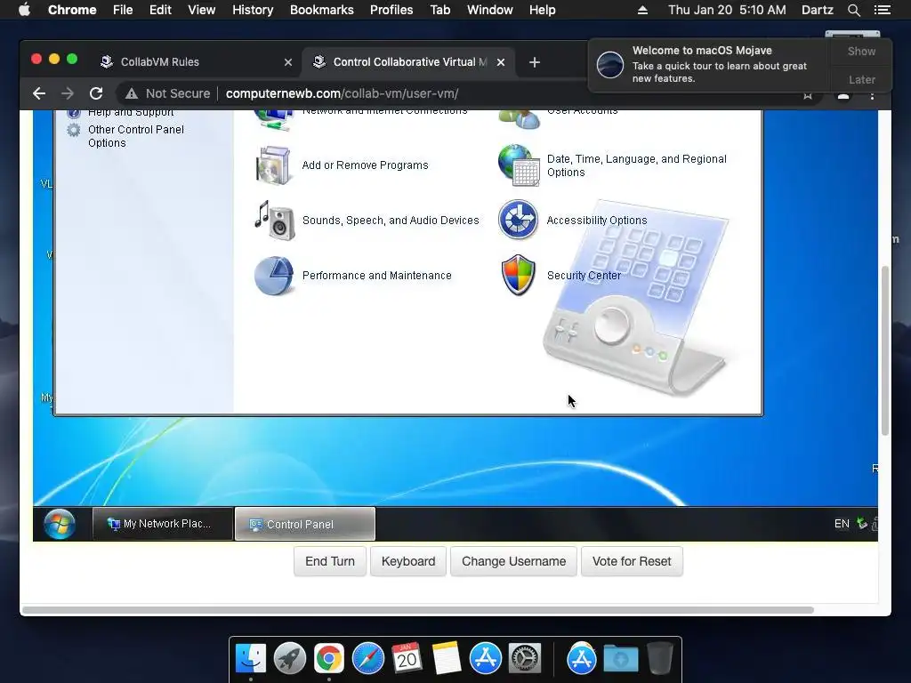The width and height of the screenshot is (911, 683).
Task: Click End Turn button
Action: [330, 561]
